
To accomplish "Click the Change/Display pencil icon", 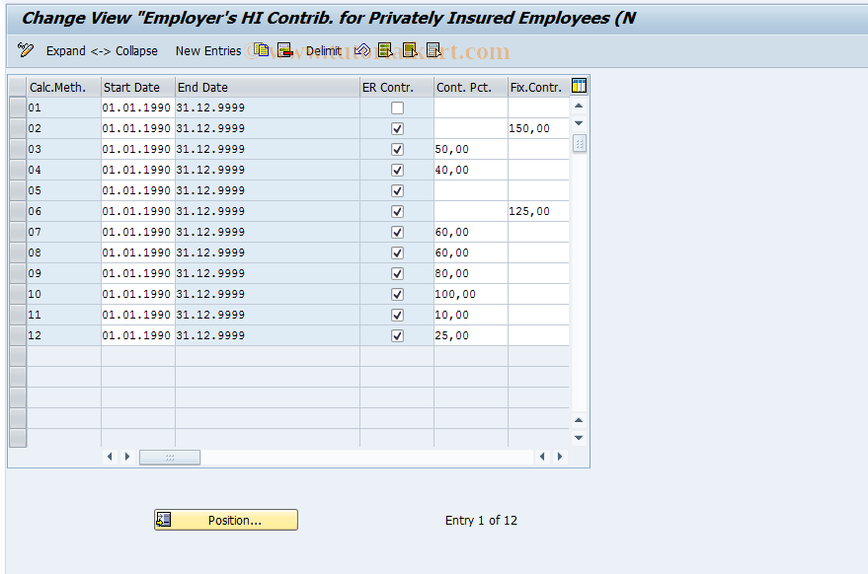I will (24, 50).
